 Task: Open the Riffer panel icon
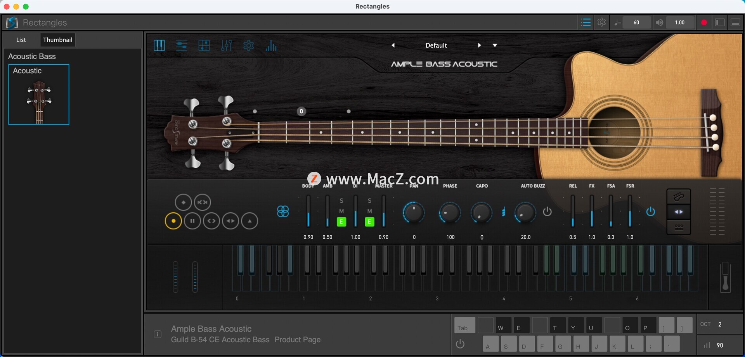(x=182, y=46)
